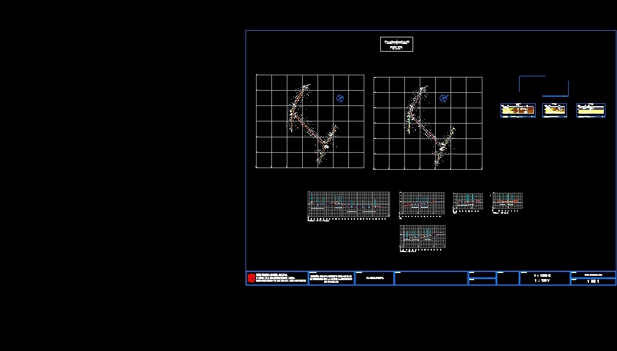Screen dimensions: 617x351
Task: Select the title box at the top of the sheet
Action: click(x=396, y=44)
